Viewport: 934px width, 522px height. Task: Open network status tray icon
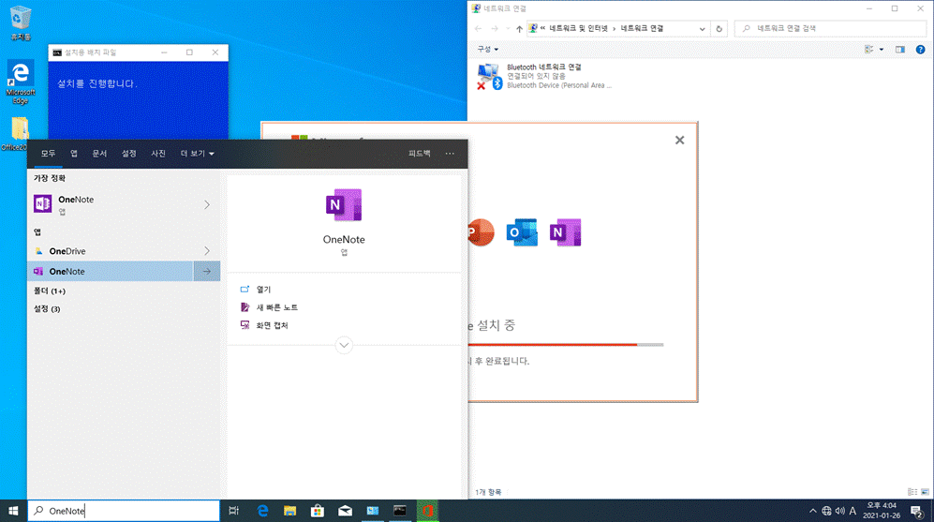(827, 511)
